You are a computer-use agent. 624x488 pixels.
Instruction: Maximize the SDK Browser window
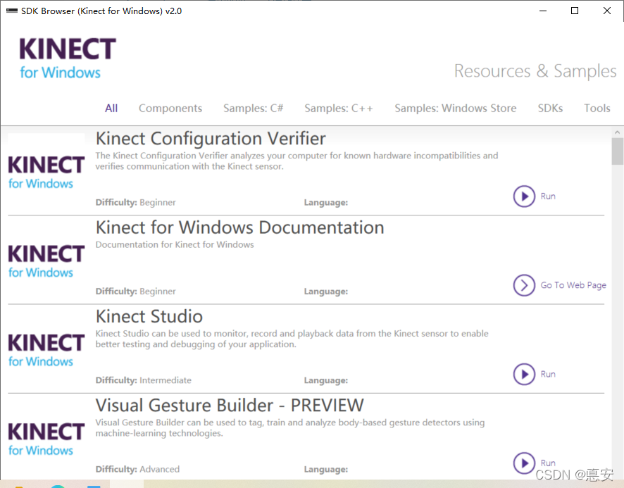point(575,11)
